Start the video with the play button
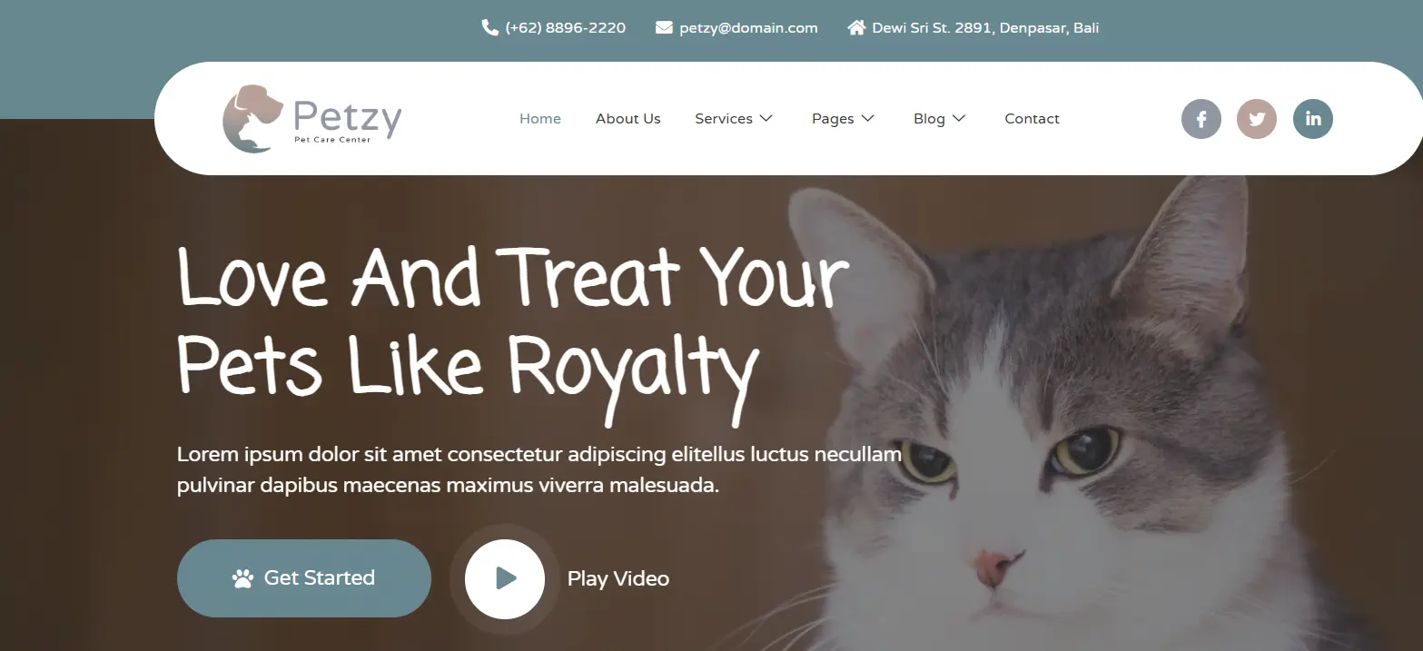This screenshot has width=1423, height=651. point(505,578)
